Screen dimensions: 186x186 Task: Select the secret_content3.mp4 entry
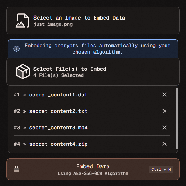(x=58, y=127)
